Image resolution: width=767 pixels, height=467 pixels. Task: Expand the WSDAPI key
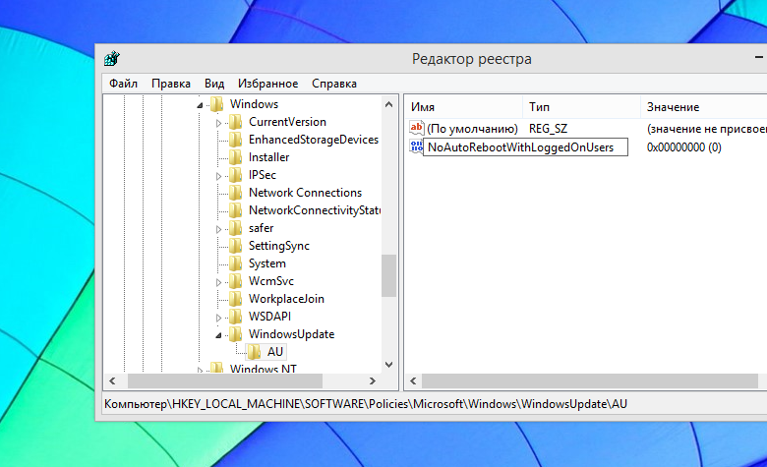pyautogui.click(x=218, y=318)
